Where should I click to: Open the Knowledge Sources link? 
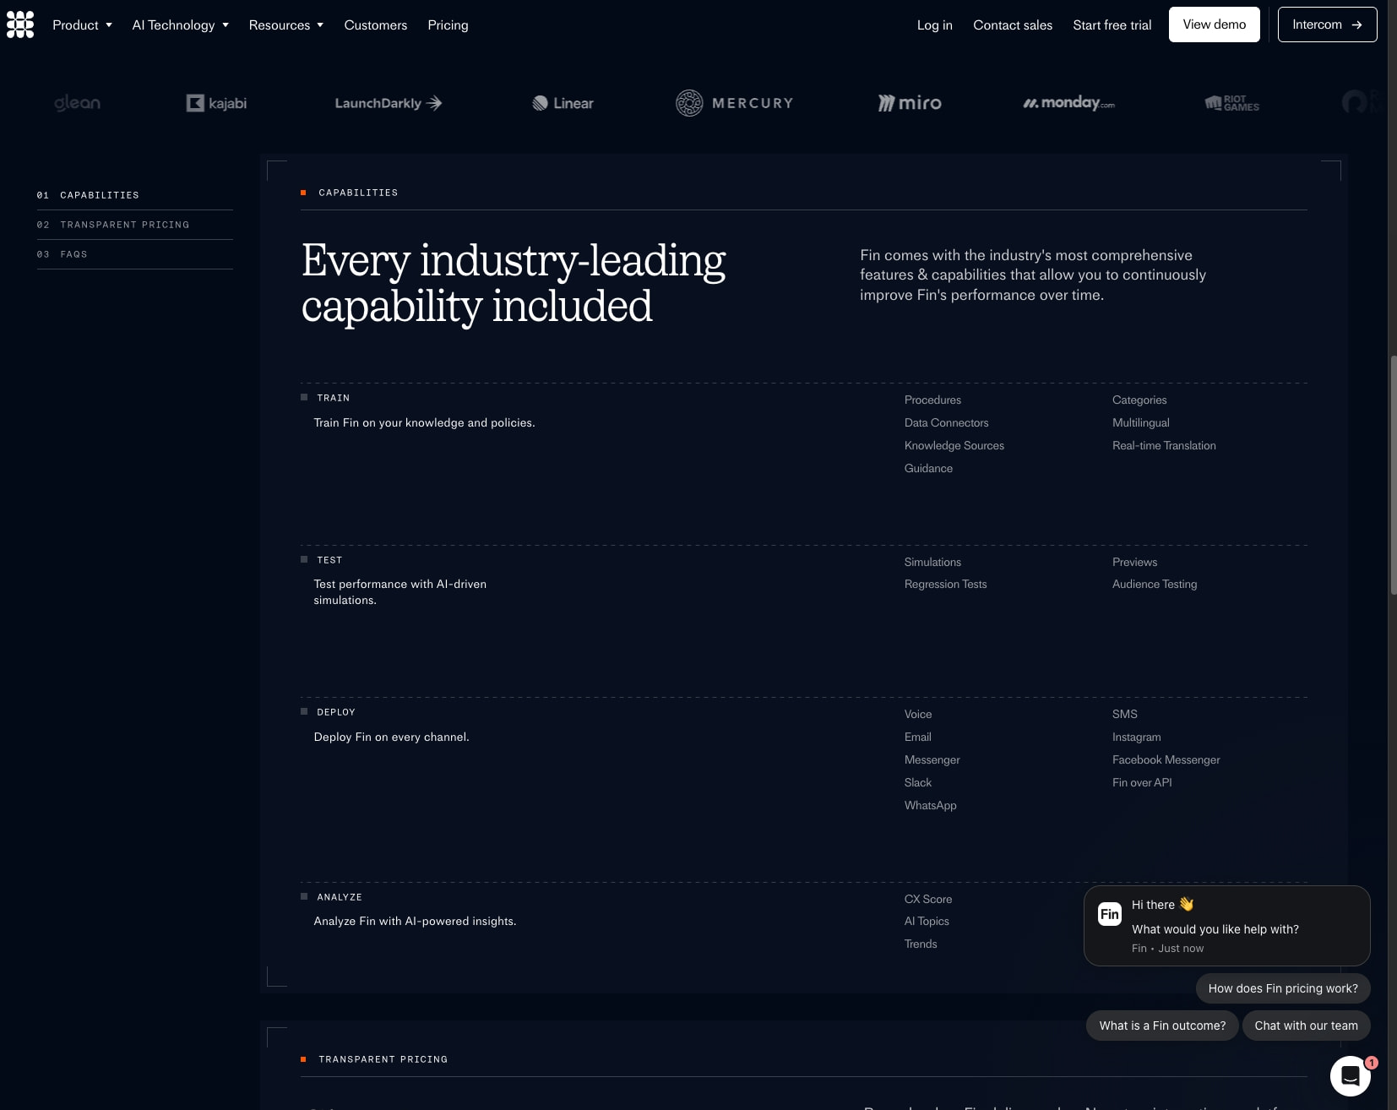954,445
